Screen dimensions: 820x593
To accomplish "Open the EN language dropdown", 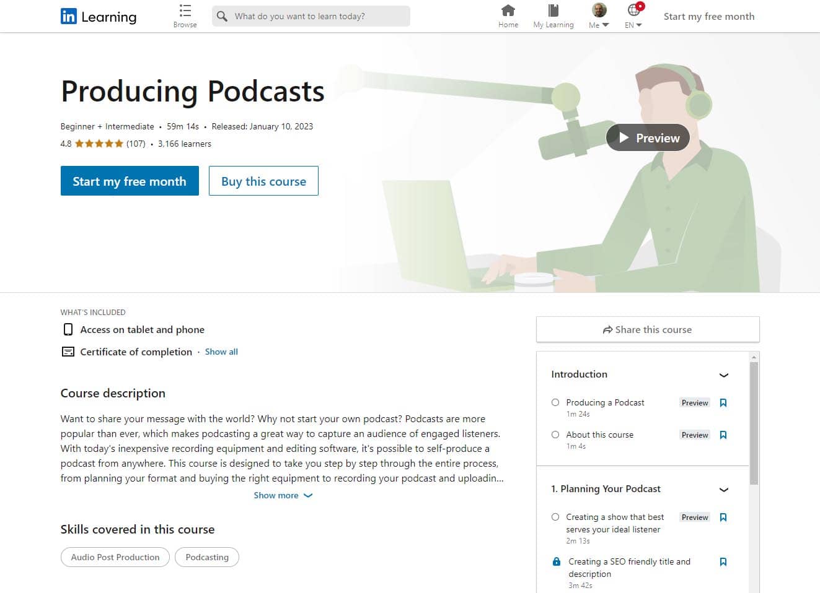I will tap(633, 25).
